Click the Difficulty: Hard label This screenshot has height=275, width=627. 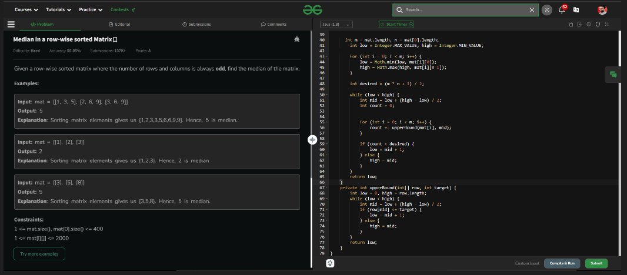tap(26, 51)
